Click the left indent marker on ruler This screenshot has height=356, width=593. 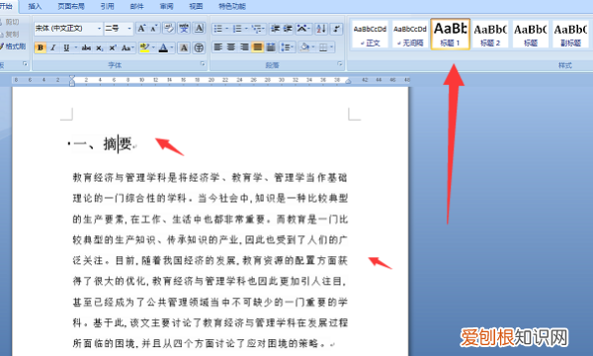coord(72,80)
